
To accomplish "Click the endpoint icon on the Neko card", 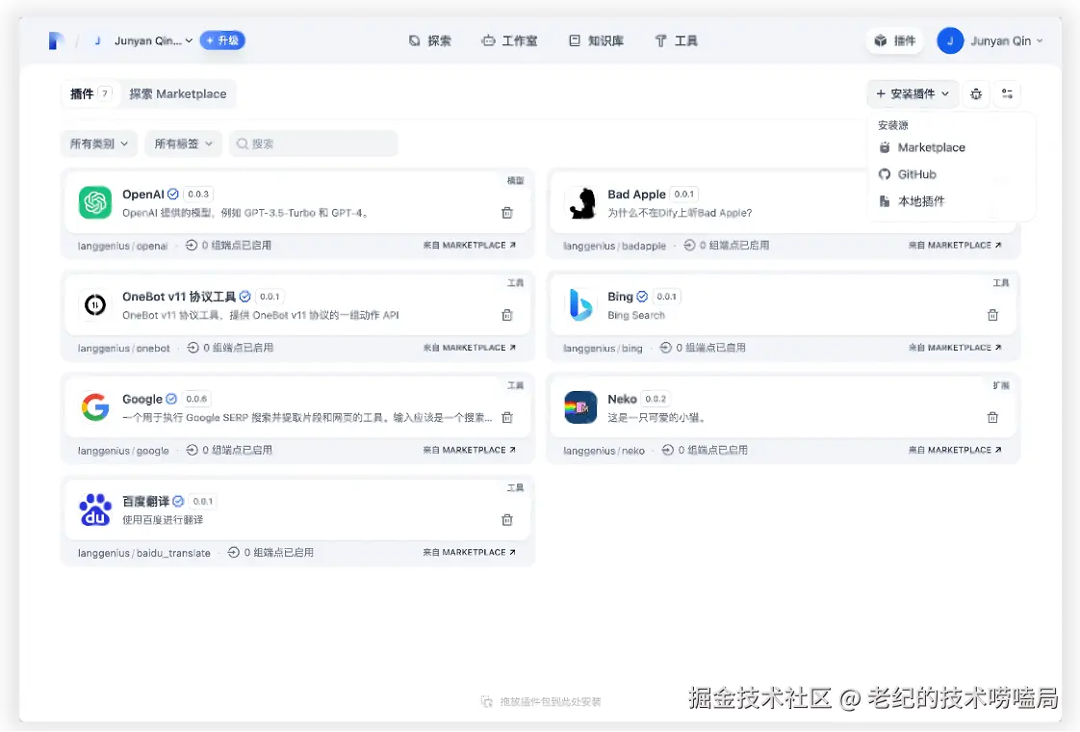I will (667, 450).
